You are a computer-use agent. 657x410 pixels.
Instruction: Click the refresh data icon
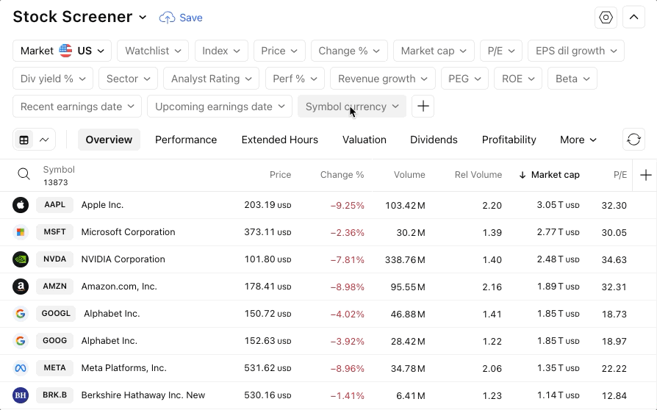tap(633, 140)
